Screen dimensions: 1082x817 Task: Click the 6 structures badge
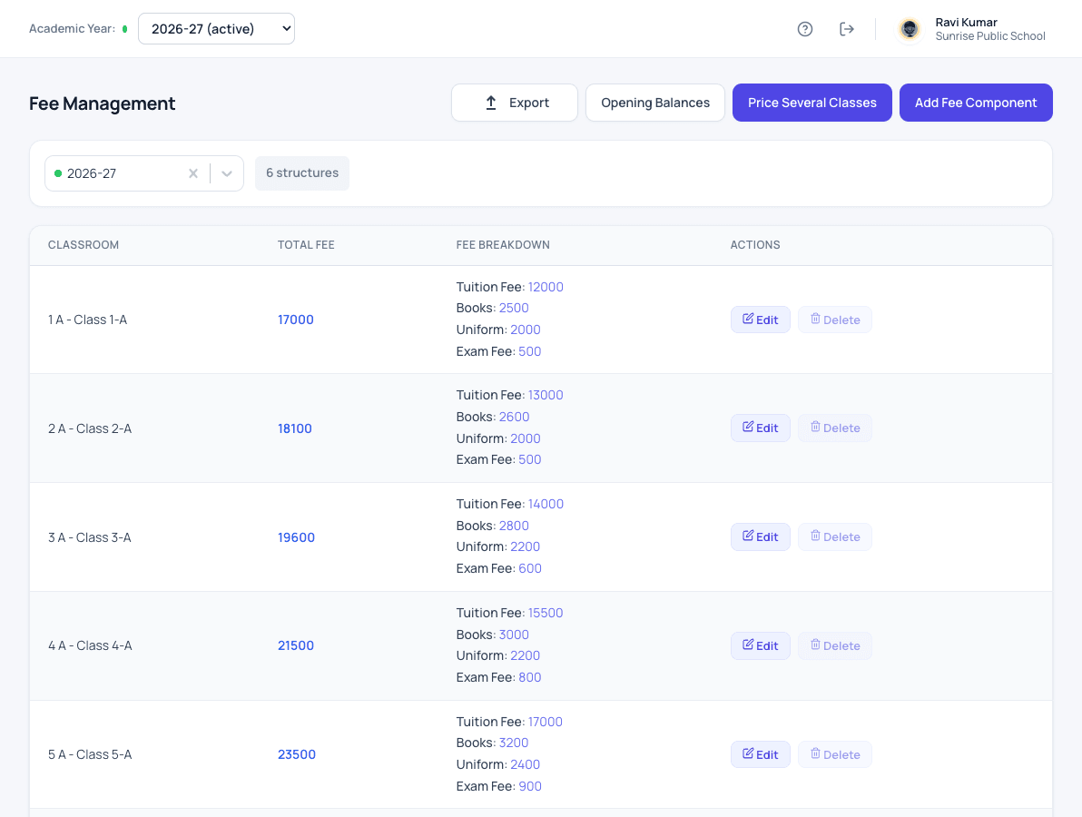coord(302,173)
